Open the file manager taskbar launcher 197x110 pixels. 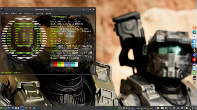coord(13,108)
